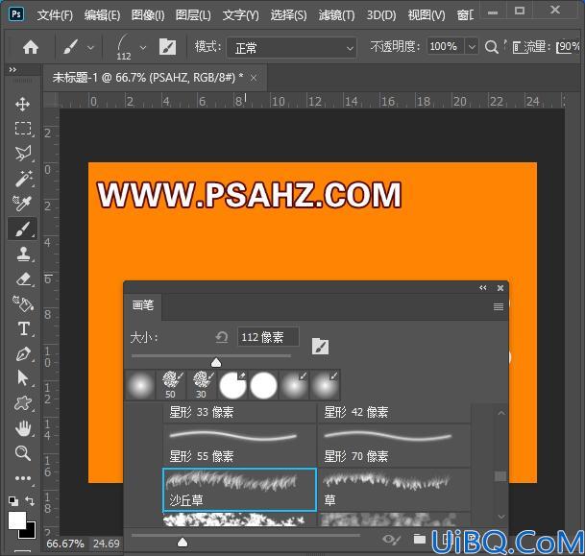Click the 112 像素 size input field
Screen dimensions: 585x556
tap(268, 337)
